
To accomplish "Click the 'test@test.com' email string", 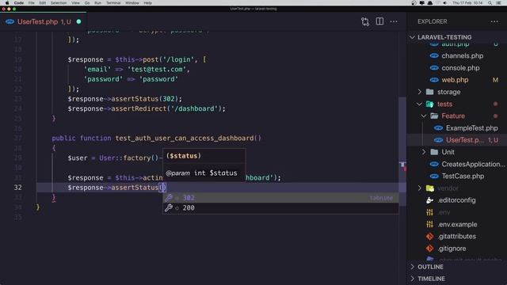I will coord(157,70).
